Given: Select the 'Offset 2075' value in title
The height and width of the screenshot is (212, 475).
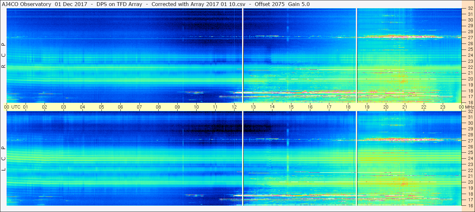Looking at the screenshot, I should click(269, 4).
